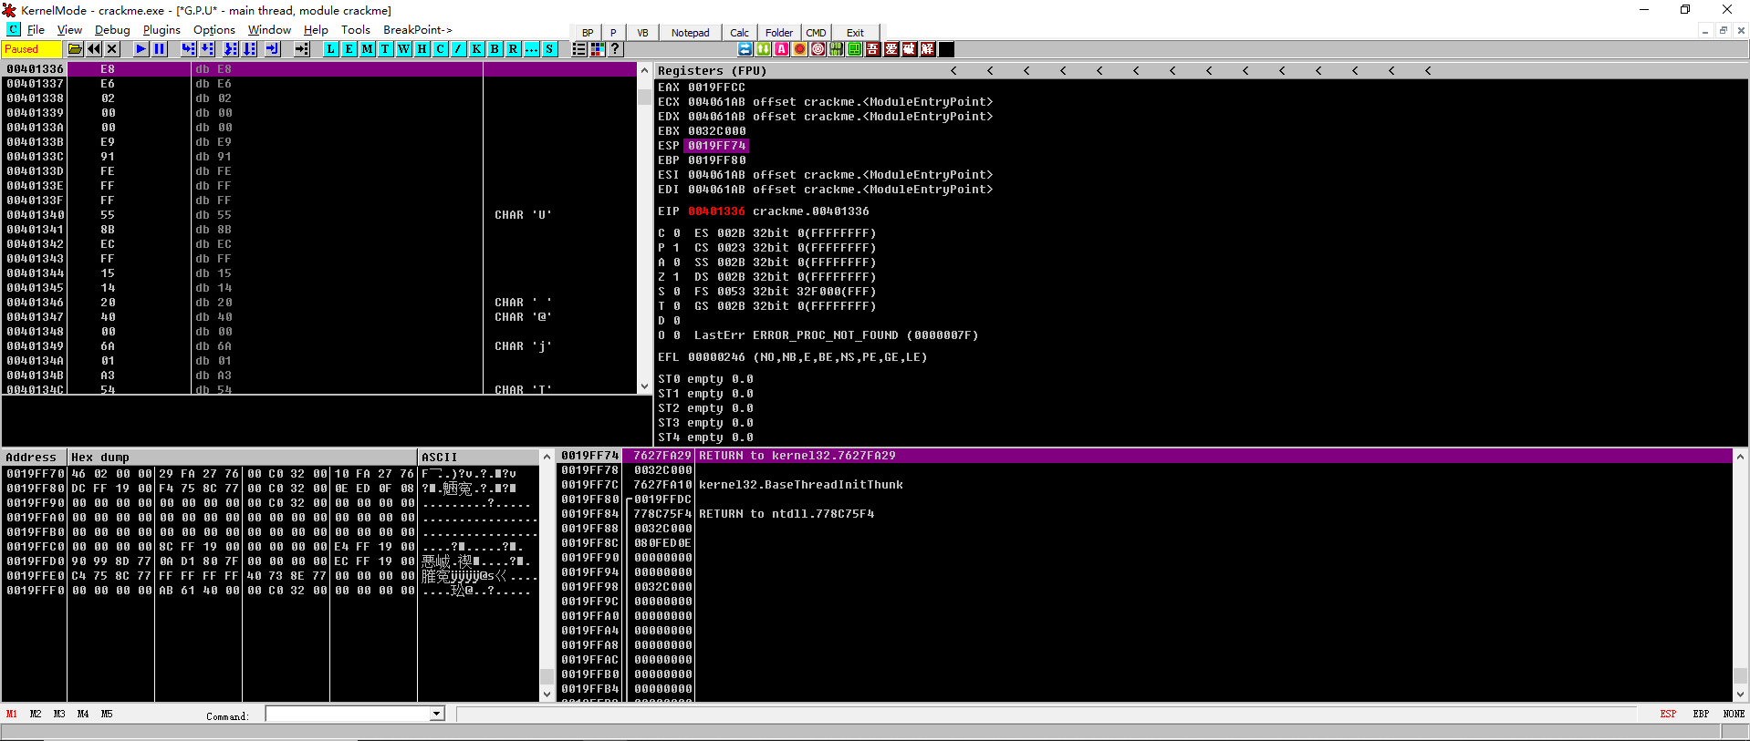Select M4 memory tab in status bar
Image resolution: width=1750 pixels, height=741 pixels.
(83, 714)
